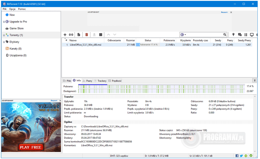The image size is (260, 159).
Task: Sort by the Nazwa column header
Action: [86, 40]
